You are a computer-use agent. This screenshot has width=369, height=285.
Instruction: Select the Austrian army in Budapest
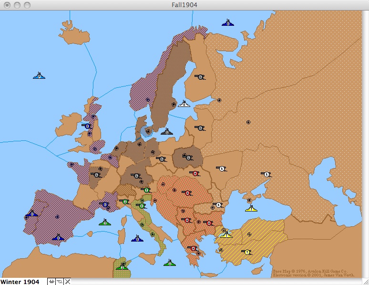(x=187, y=193)
